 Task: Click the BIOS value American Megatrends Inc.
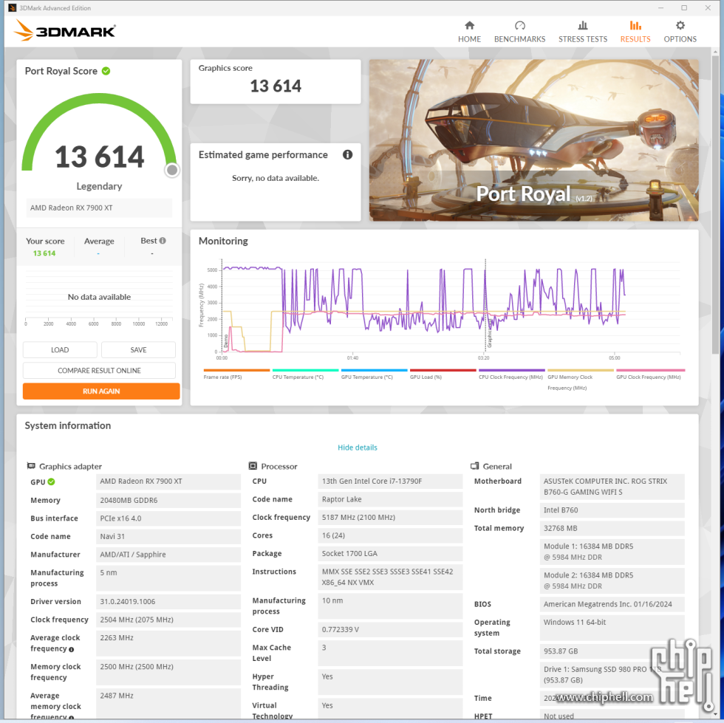612,604
